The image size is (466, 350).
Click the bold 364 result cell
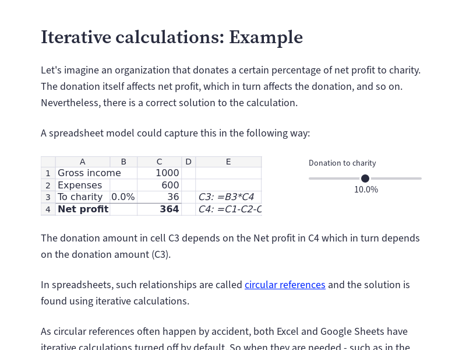pyautogui.click(x=159, y=209)
